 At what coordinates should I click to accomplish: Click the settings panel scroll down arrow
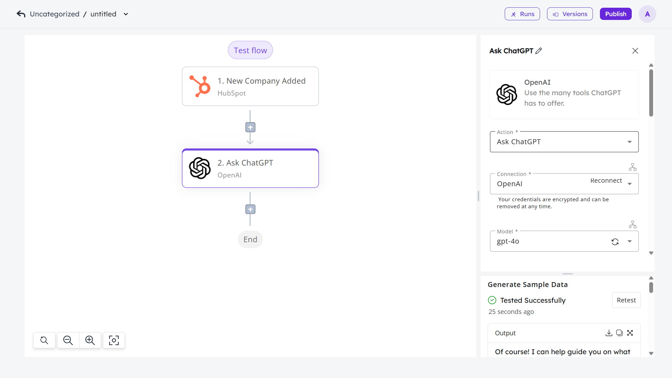pos(651,253)
